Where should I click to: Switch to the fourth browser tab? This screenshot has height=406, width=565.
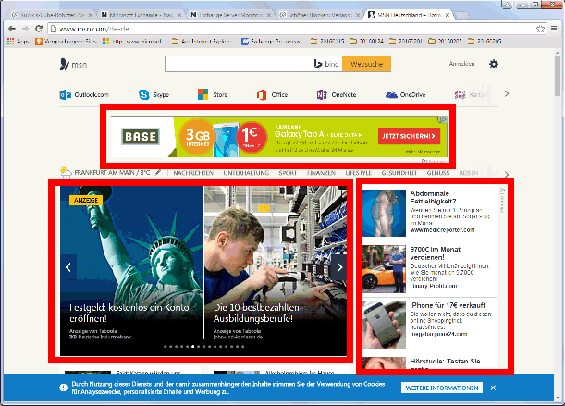pos(320,15)
